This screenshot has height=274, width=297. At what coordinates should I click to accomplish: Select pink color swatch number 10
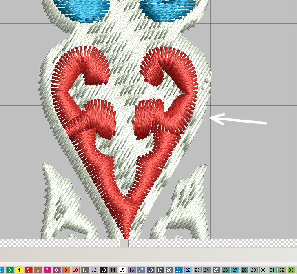[75, 270]
